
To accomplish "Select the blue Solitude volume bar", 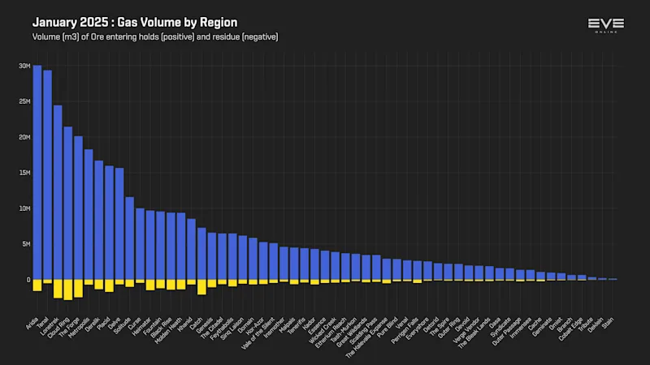I will pyautogui.click(x=130, y=238).
